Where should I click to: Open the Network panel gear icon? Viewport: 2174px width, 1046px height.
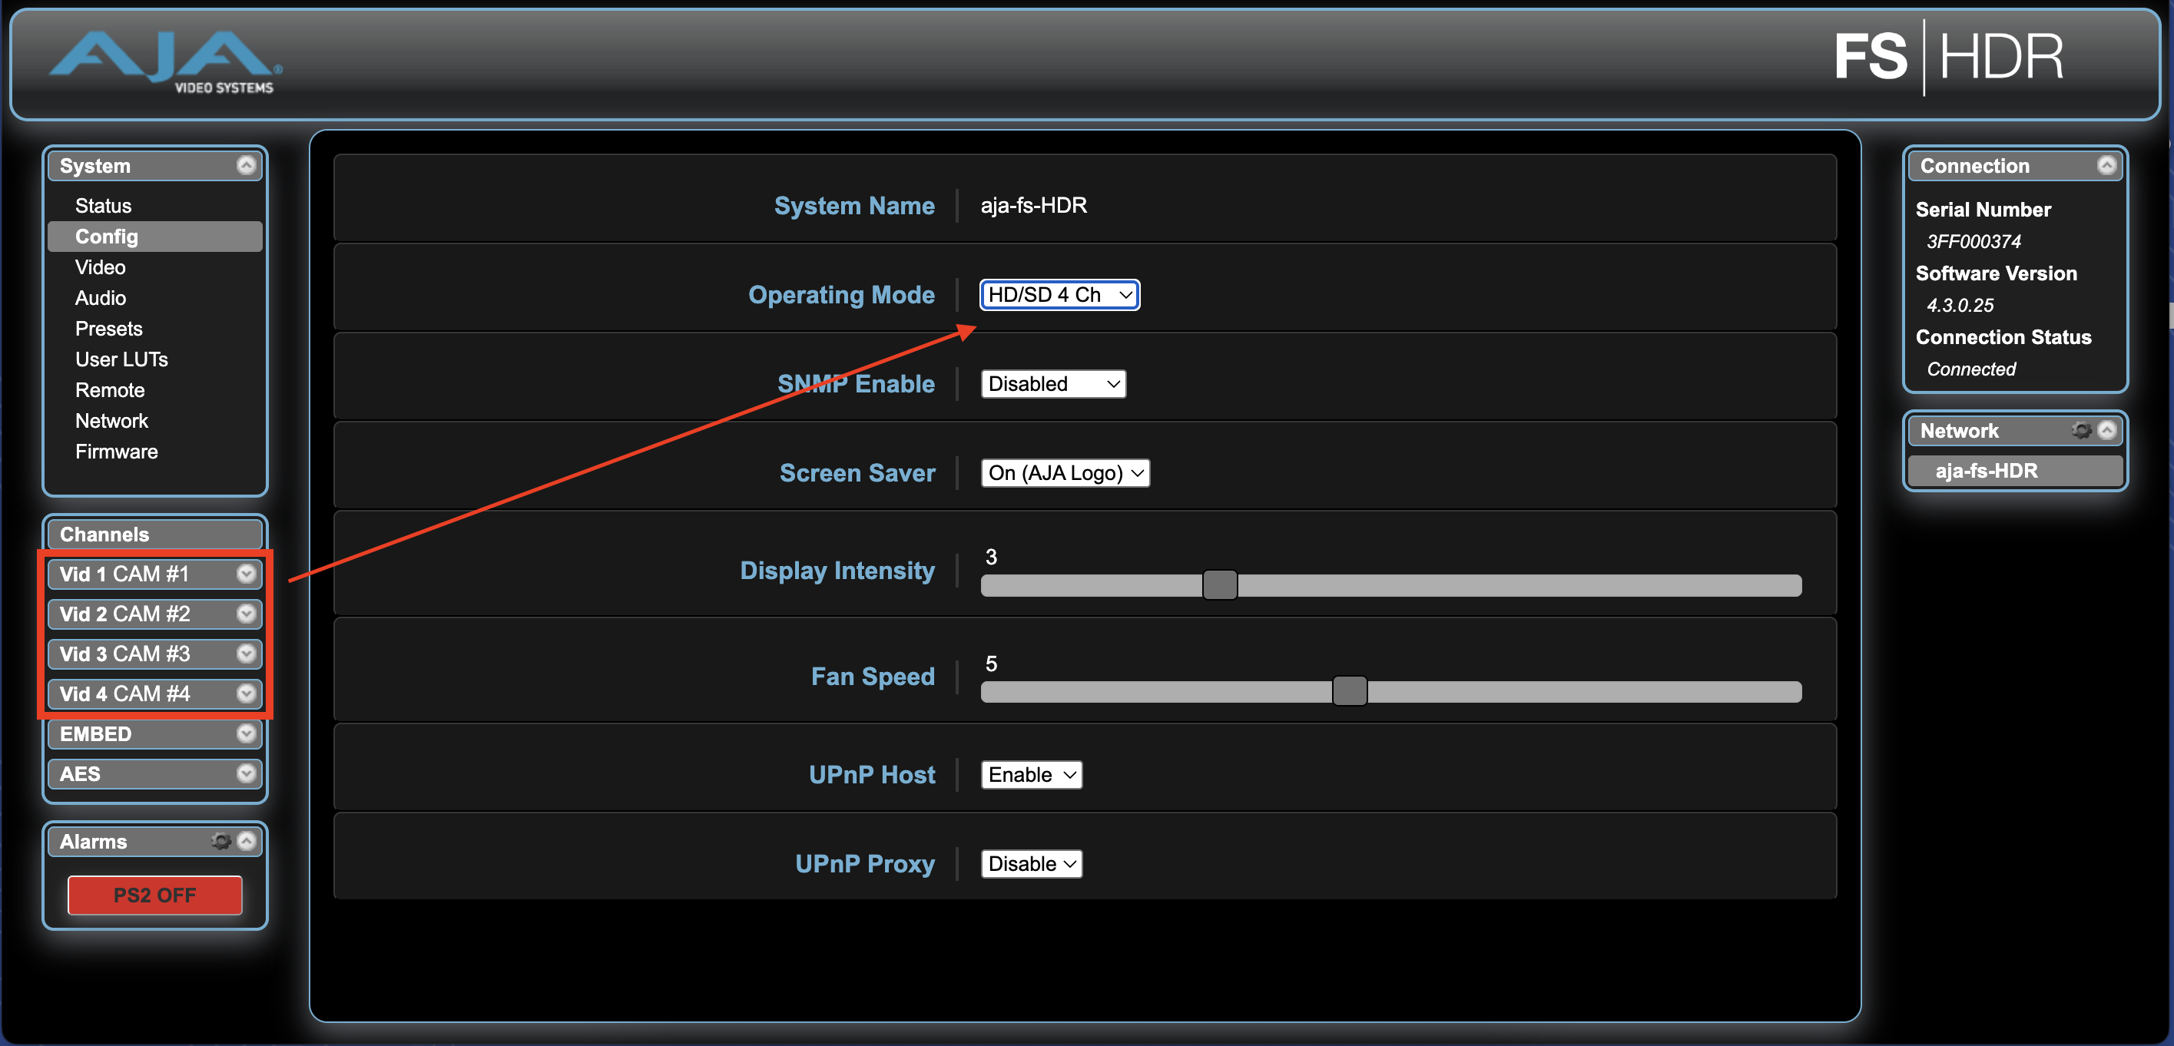pos(2081,430)
